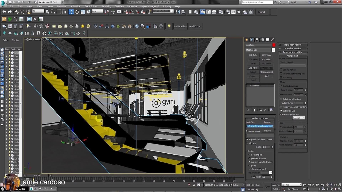Click the Sun light icon in toolbar
Screen dimensions: 342x192
(83, 26)
